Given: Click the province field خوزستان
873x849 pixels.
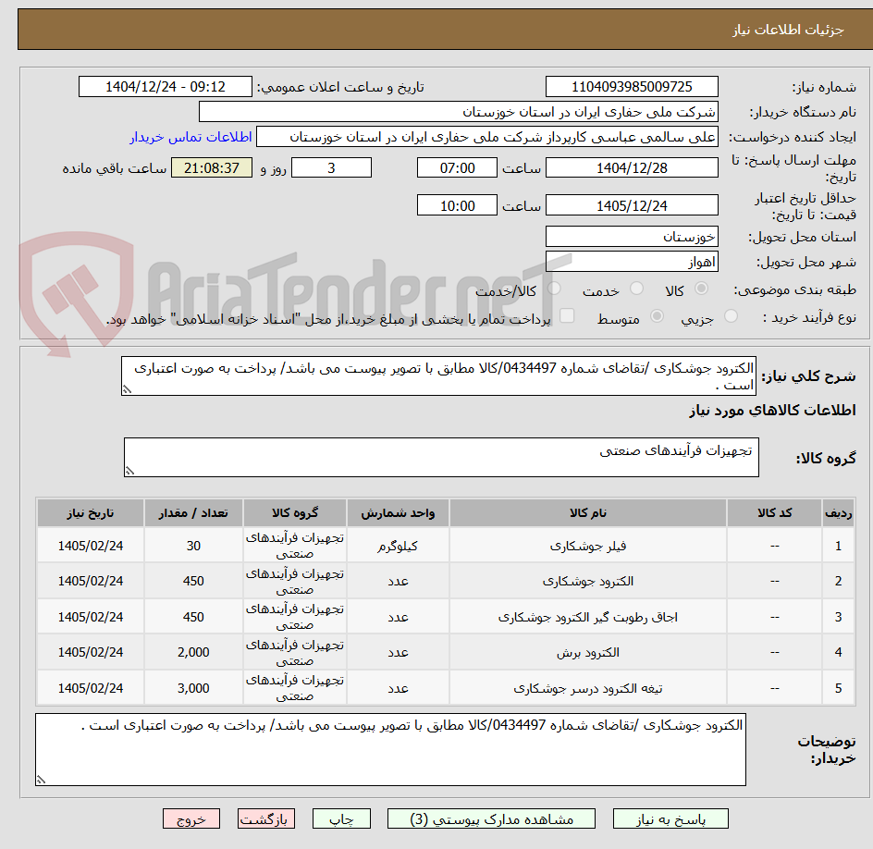Looking at the screenshot, I should tap(632, 237).
